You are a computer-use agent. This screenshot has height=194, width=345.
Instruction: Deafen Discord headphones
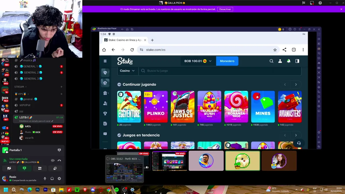[52, 178]
